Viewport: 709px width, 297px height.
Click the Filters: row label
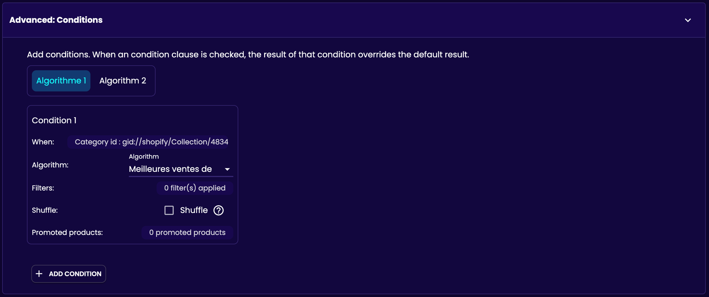point(43,188)
